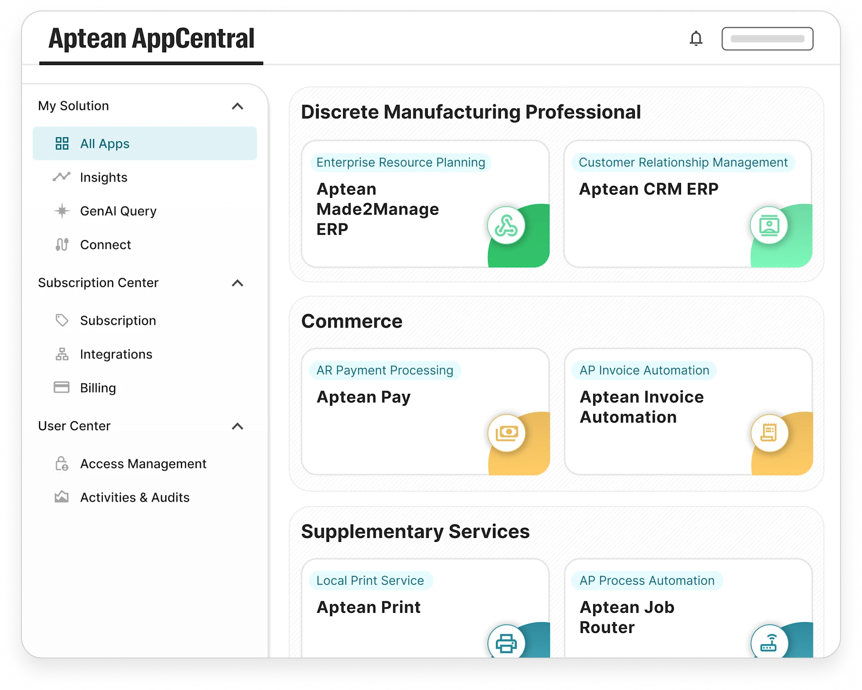Open the notifications bell
Viewport: 862px width, 690px height.
tap(696, 39)
